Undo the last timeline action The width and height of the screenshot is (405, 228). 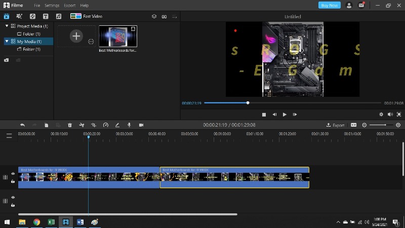pyautogui.click(x=22, y=125)
